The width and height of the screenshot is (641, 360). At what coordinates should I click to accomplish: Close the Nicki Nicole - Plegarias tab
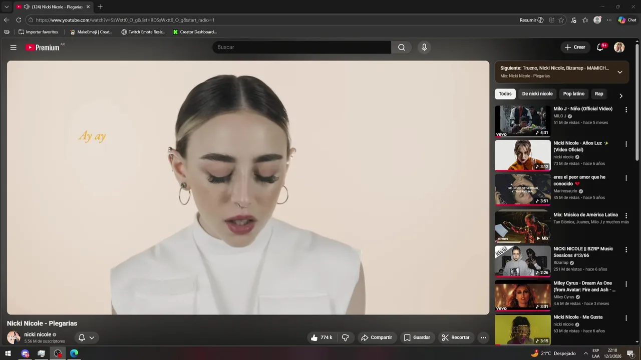point(88,7)
